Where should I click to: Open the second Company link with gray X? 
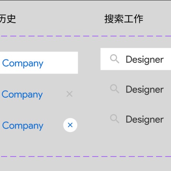click(22, 94)
